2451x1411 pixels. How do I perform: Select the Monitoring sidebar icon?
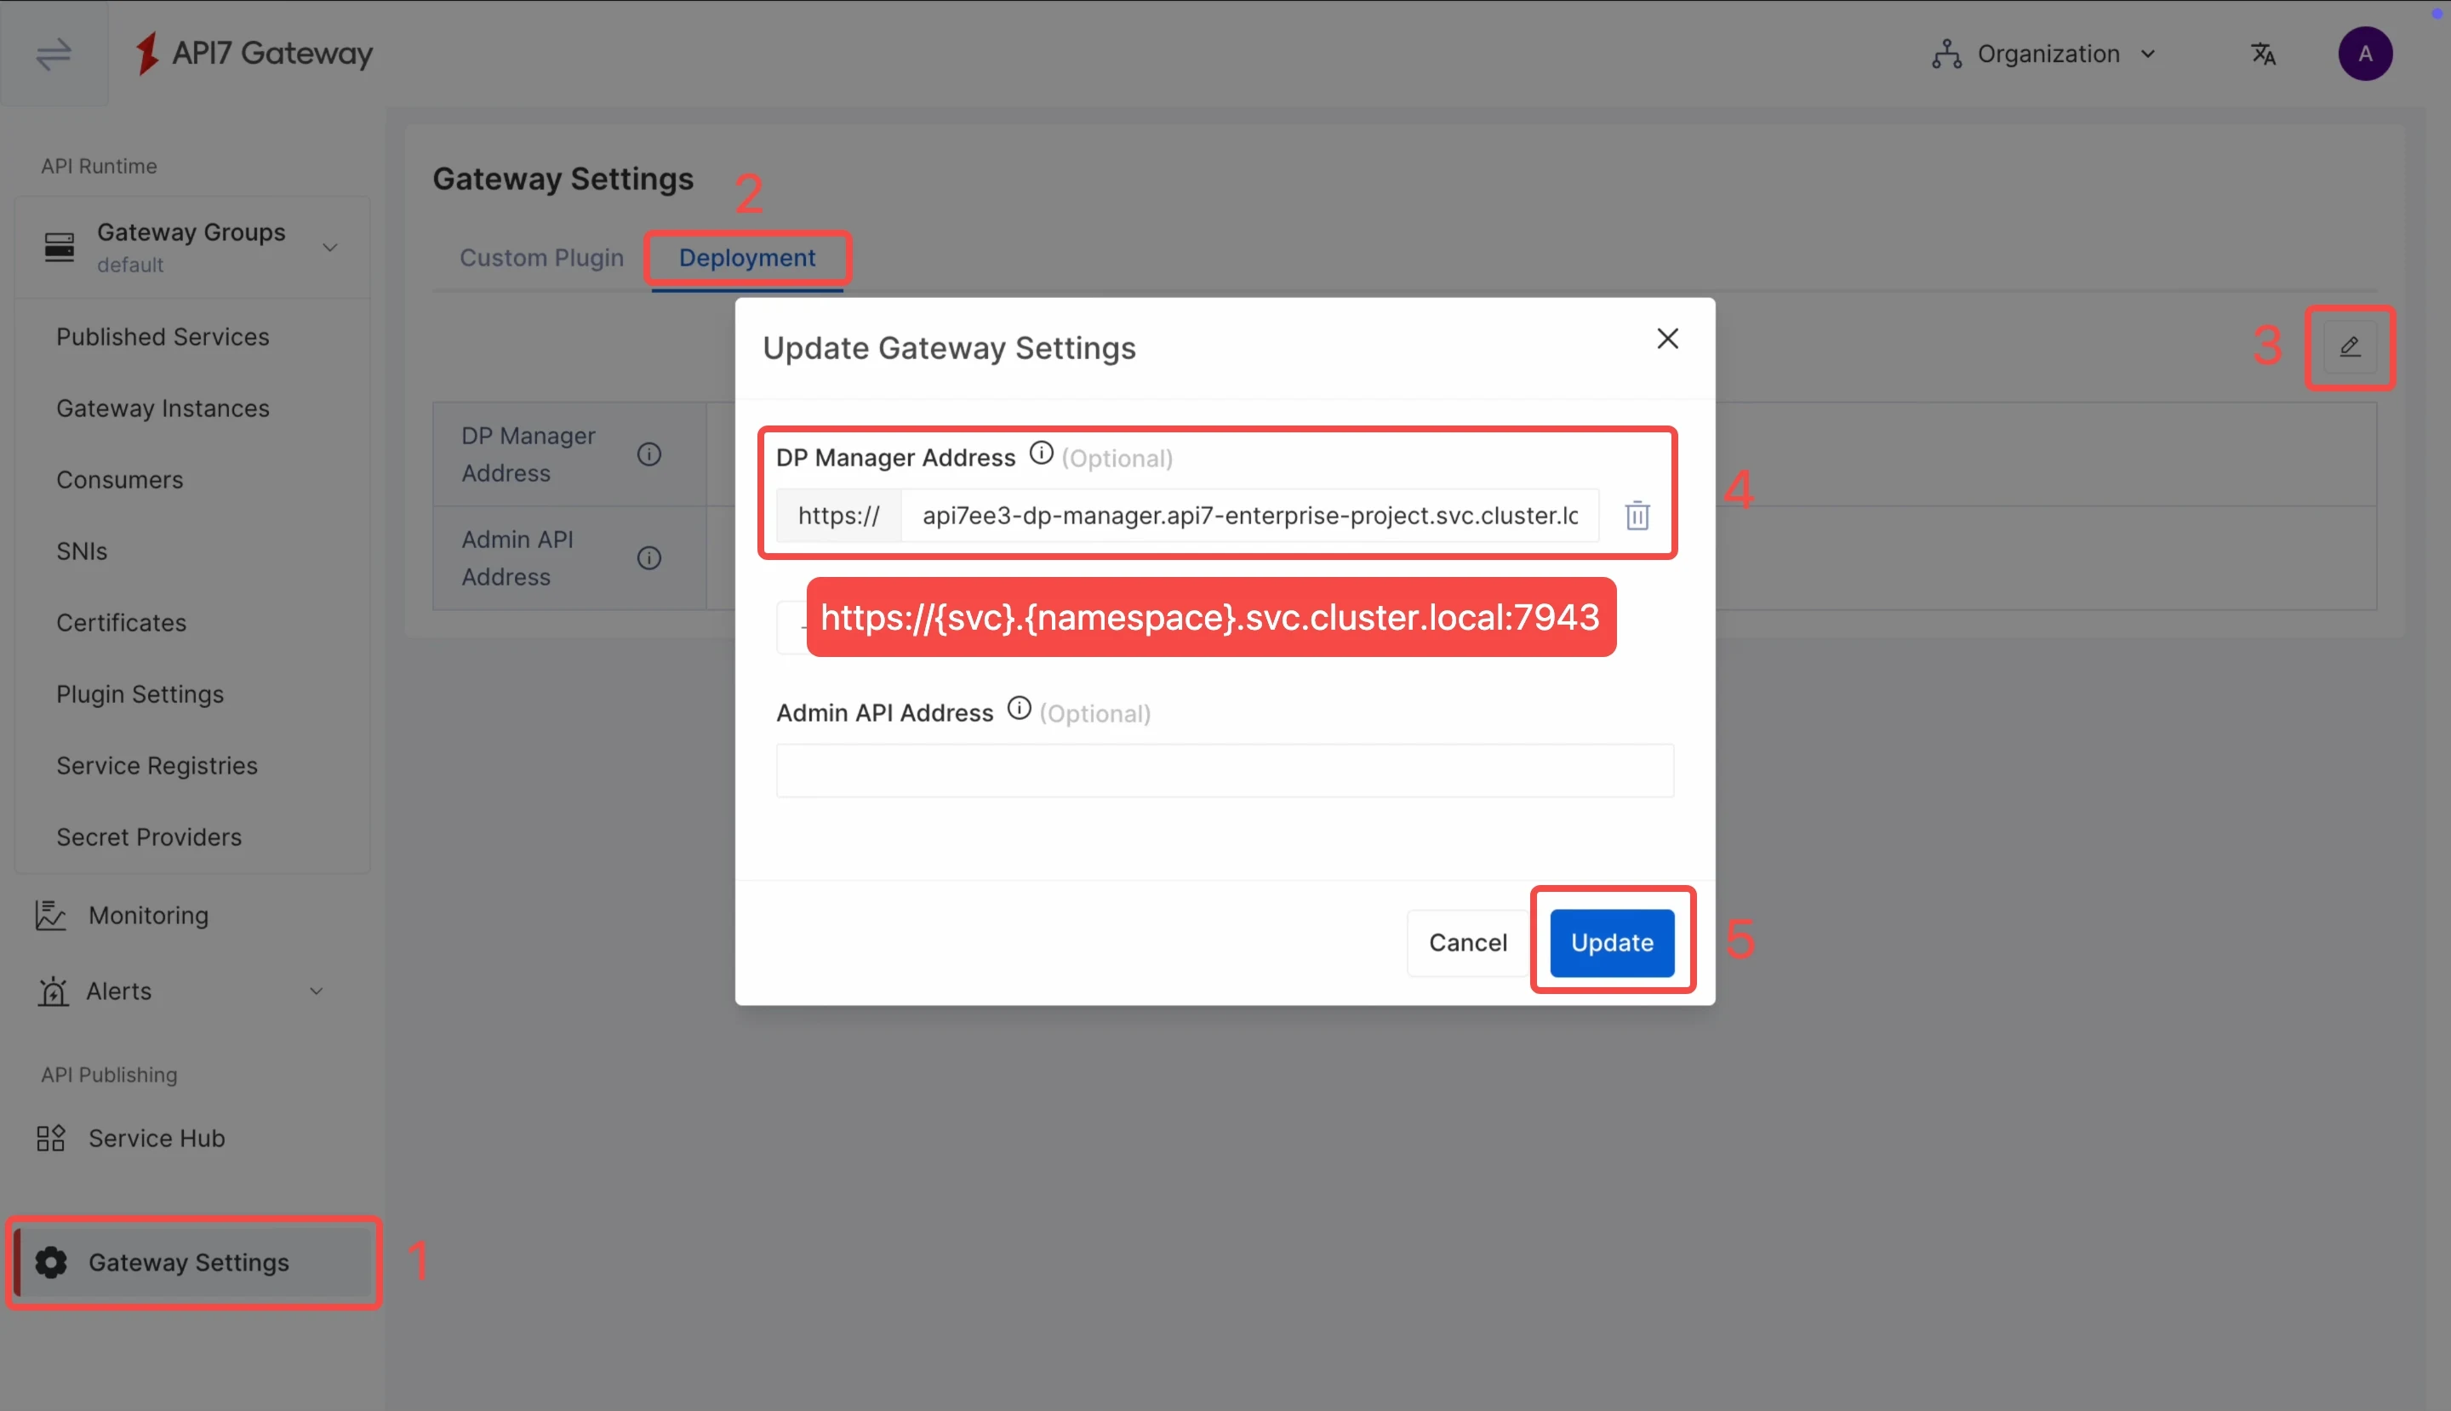49,915
